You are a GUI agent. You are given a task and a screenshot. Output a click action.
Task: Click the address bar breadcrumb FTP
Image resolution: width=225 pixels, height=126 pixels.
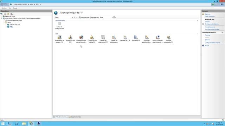[x=37, y=5]
